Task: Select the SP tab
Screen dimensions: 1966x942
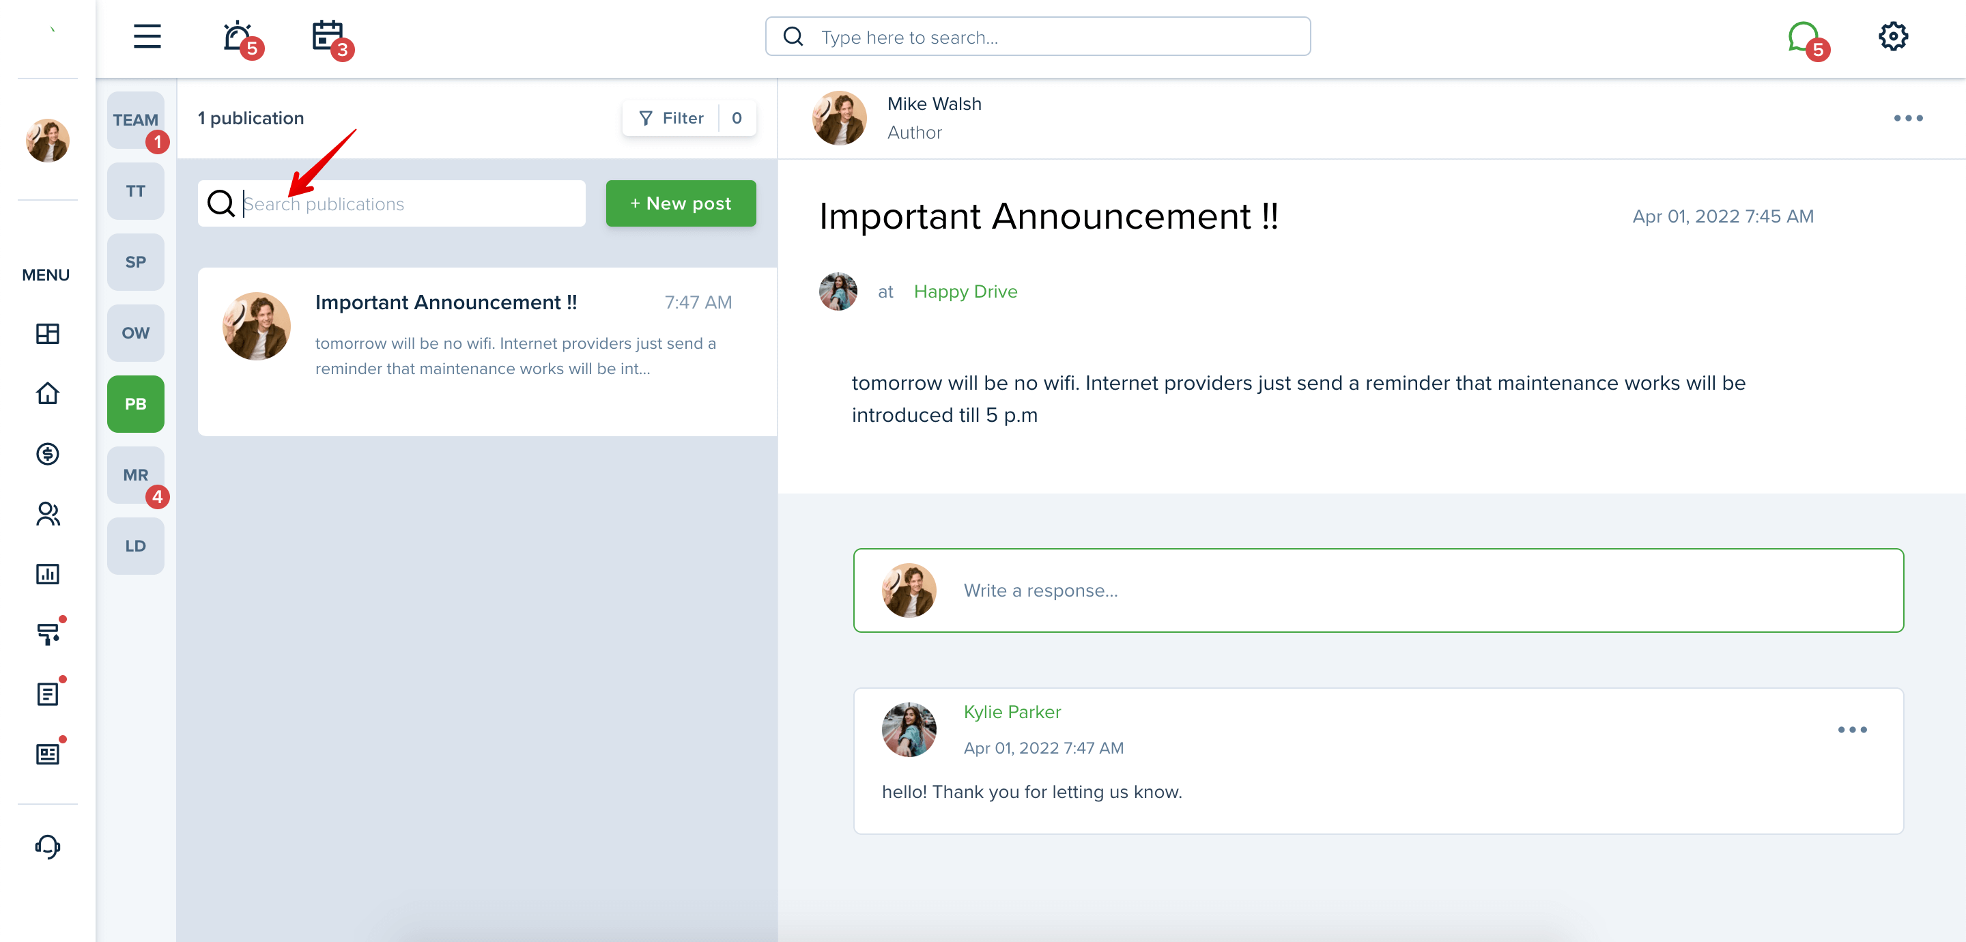Action: click(x=135, y=262)
